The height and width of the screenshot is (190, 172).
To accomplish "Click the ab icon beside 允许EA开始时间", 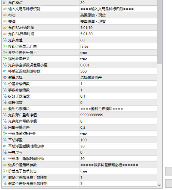I will pos(5,27).
